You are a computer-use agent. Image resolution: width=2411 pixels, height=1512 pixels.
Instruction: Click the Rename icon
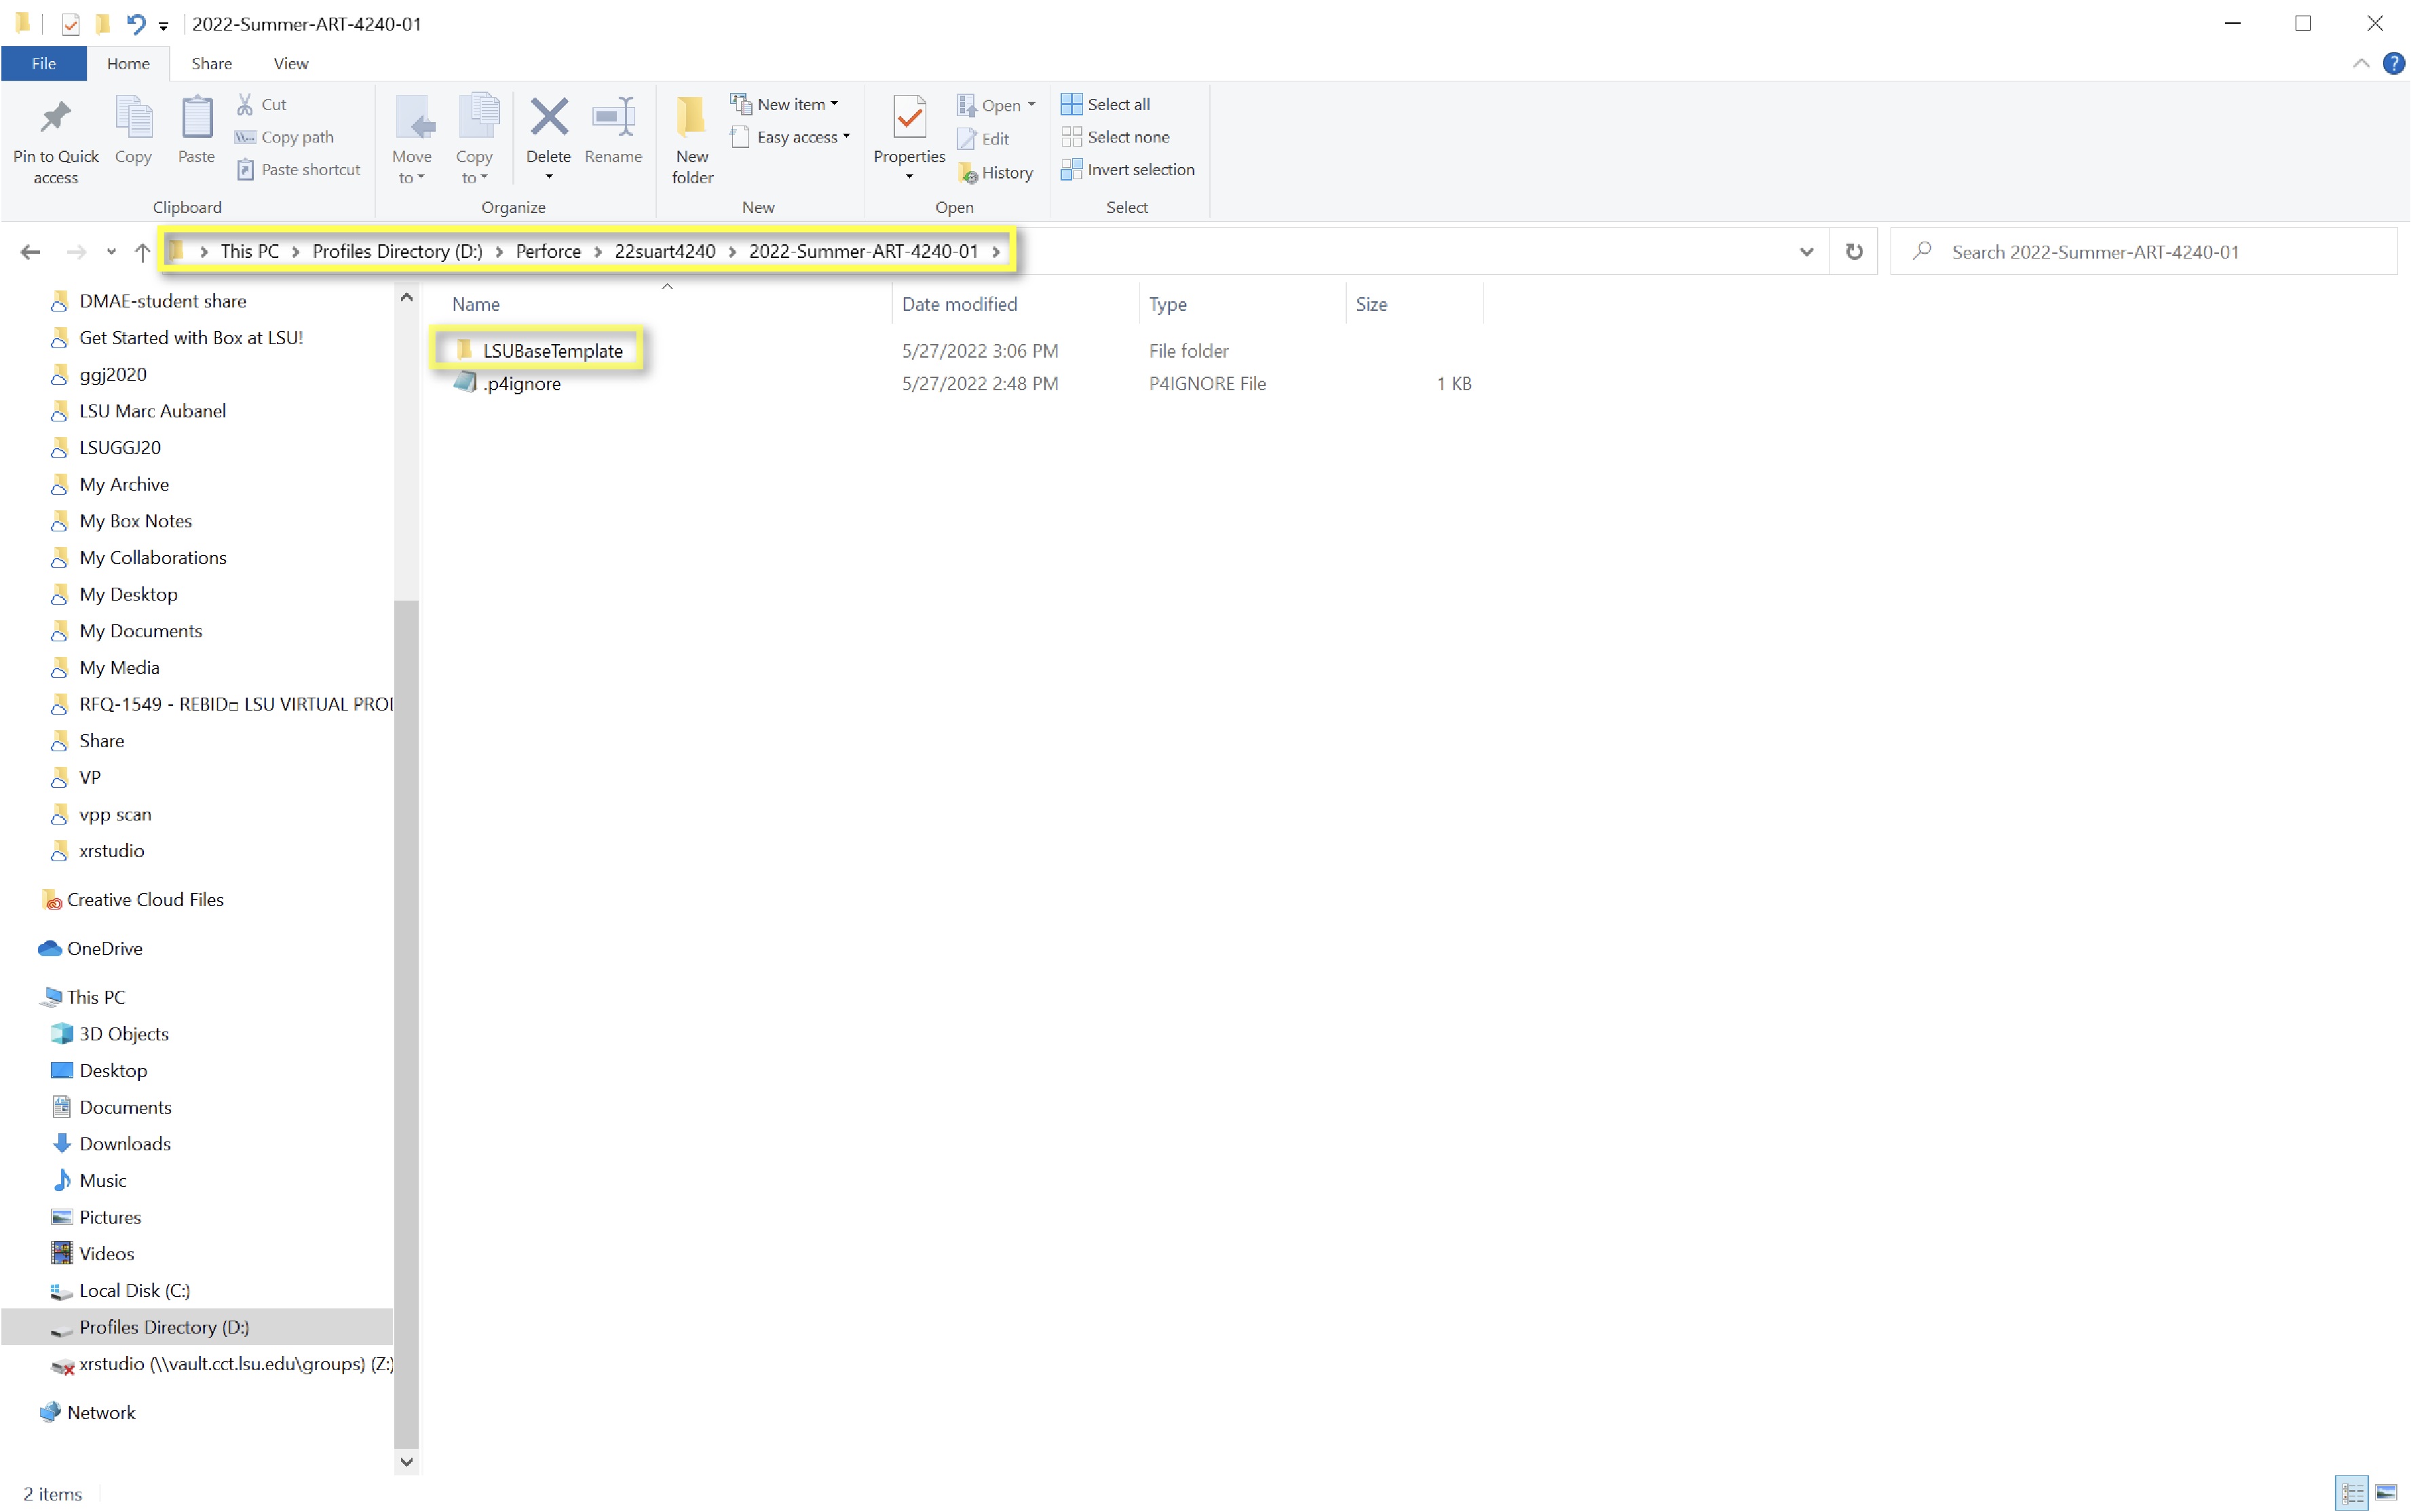pos(613,117)
